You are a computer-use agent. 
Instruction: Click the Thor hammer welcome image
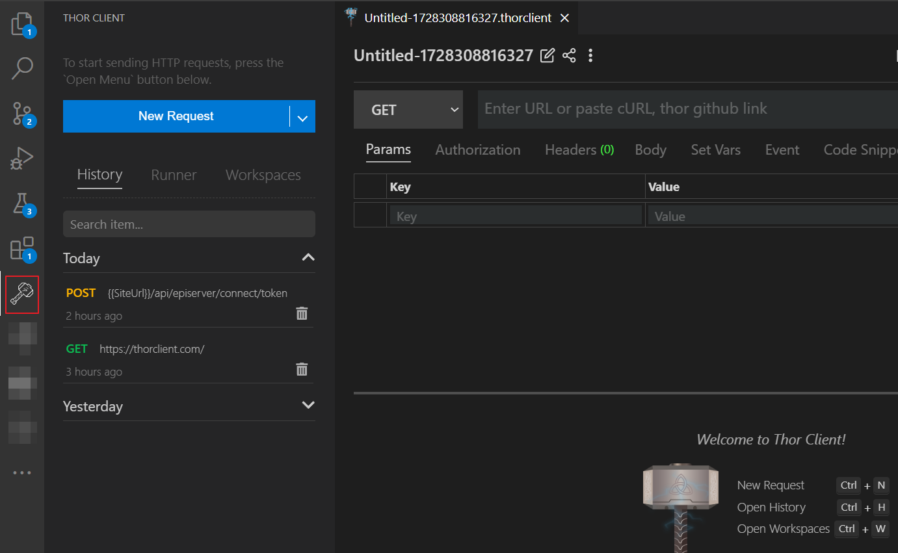tap(681, 508)
